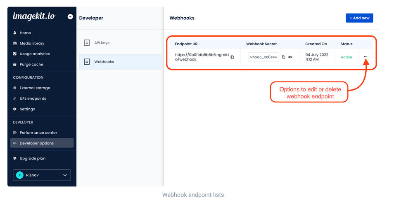This screenshot has width=413, height=210.
Task: Click the Home rocket icon
Action: click(x=15, y=33)
